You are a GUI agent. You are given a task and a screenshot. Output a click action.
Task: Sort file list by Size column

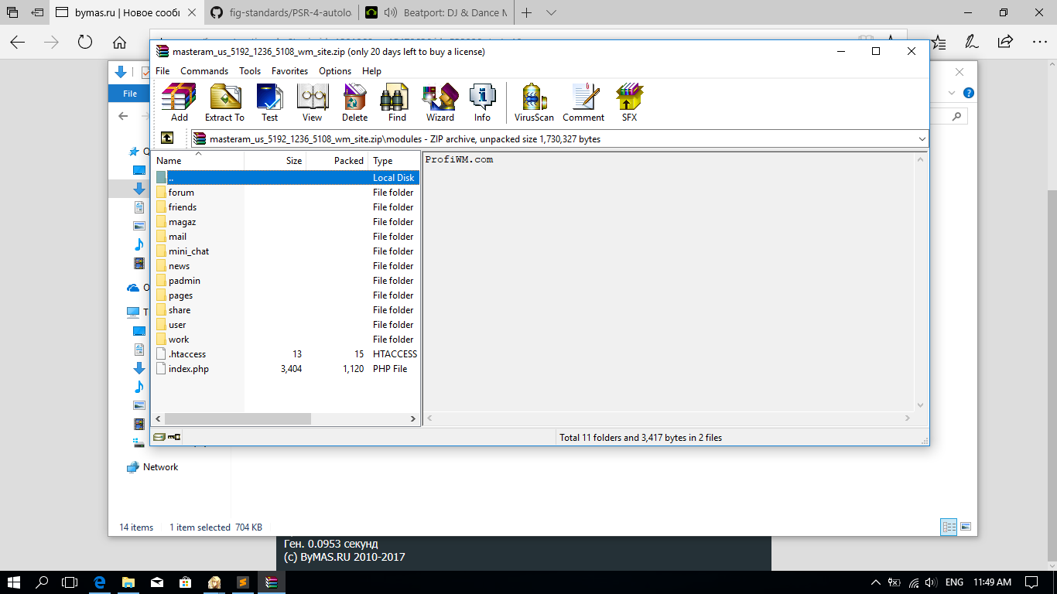[x=293, y=161]
